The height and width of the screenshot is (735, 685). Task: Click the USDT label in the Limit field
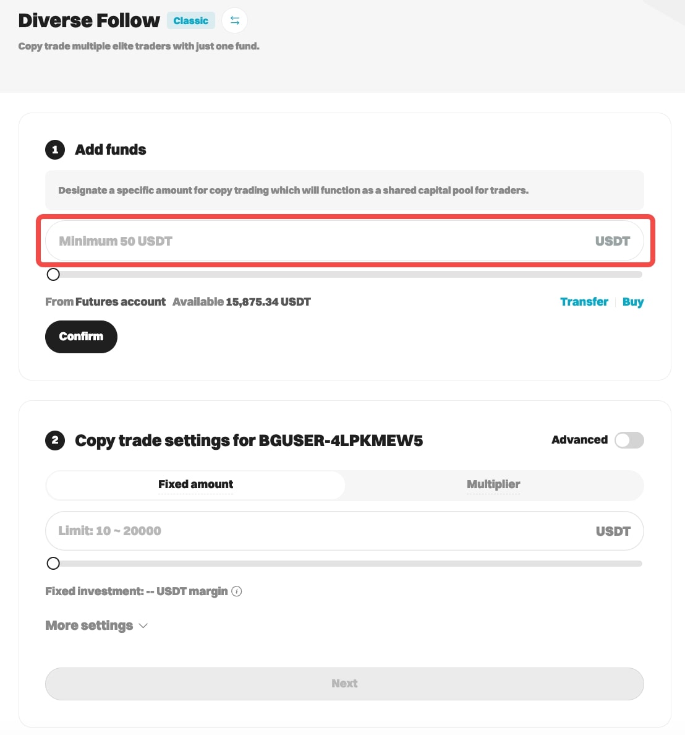[x=613, y=530]
